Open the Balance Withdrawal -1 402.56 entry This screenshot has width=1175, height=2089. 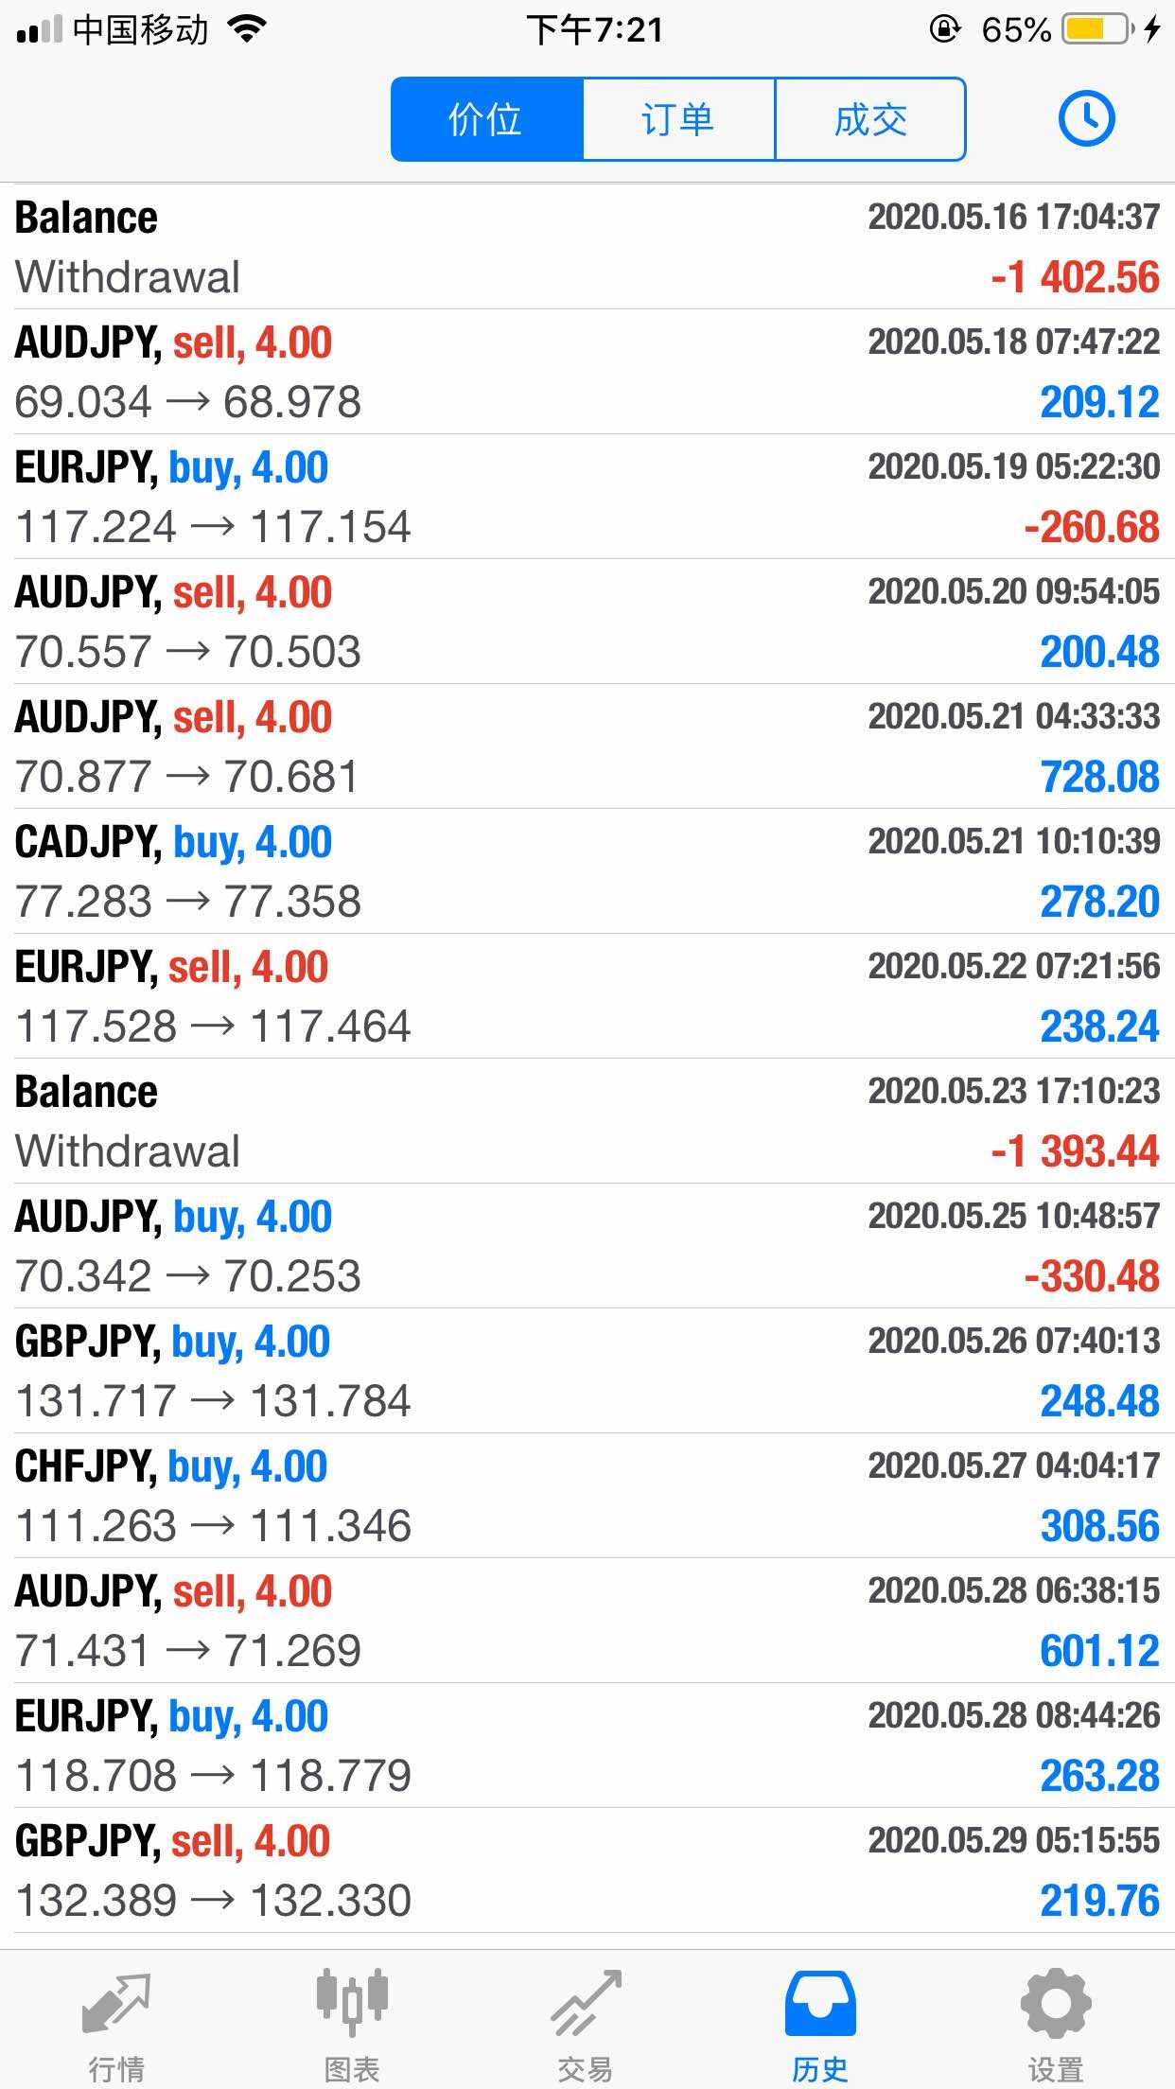pyautogui.click(x=587, y=247)
